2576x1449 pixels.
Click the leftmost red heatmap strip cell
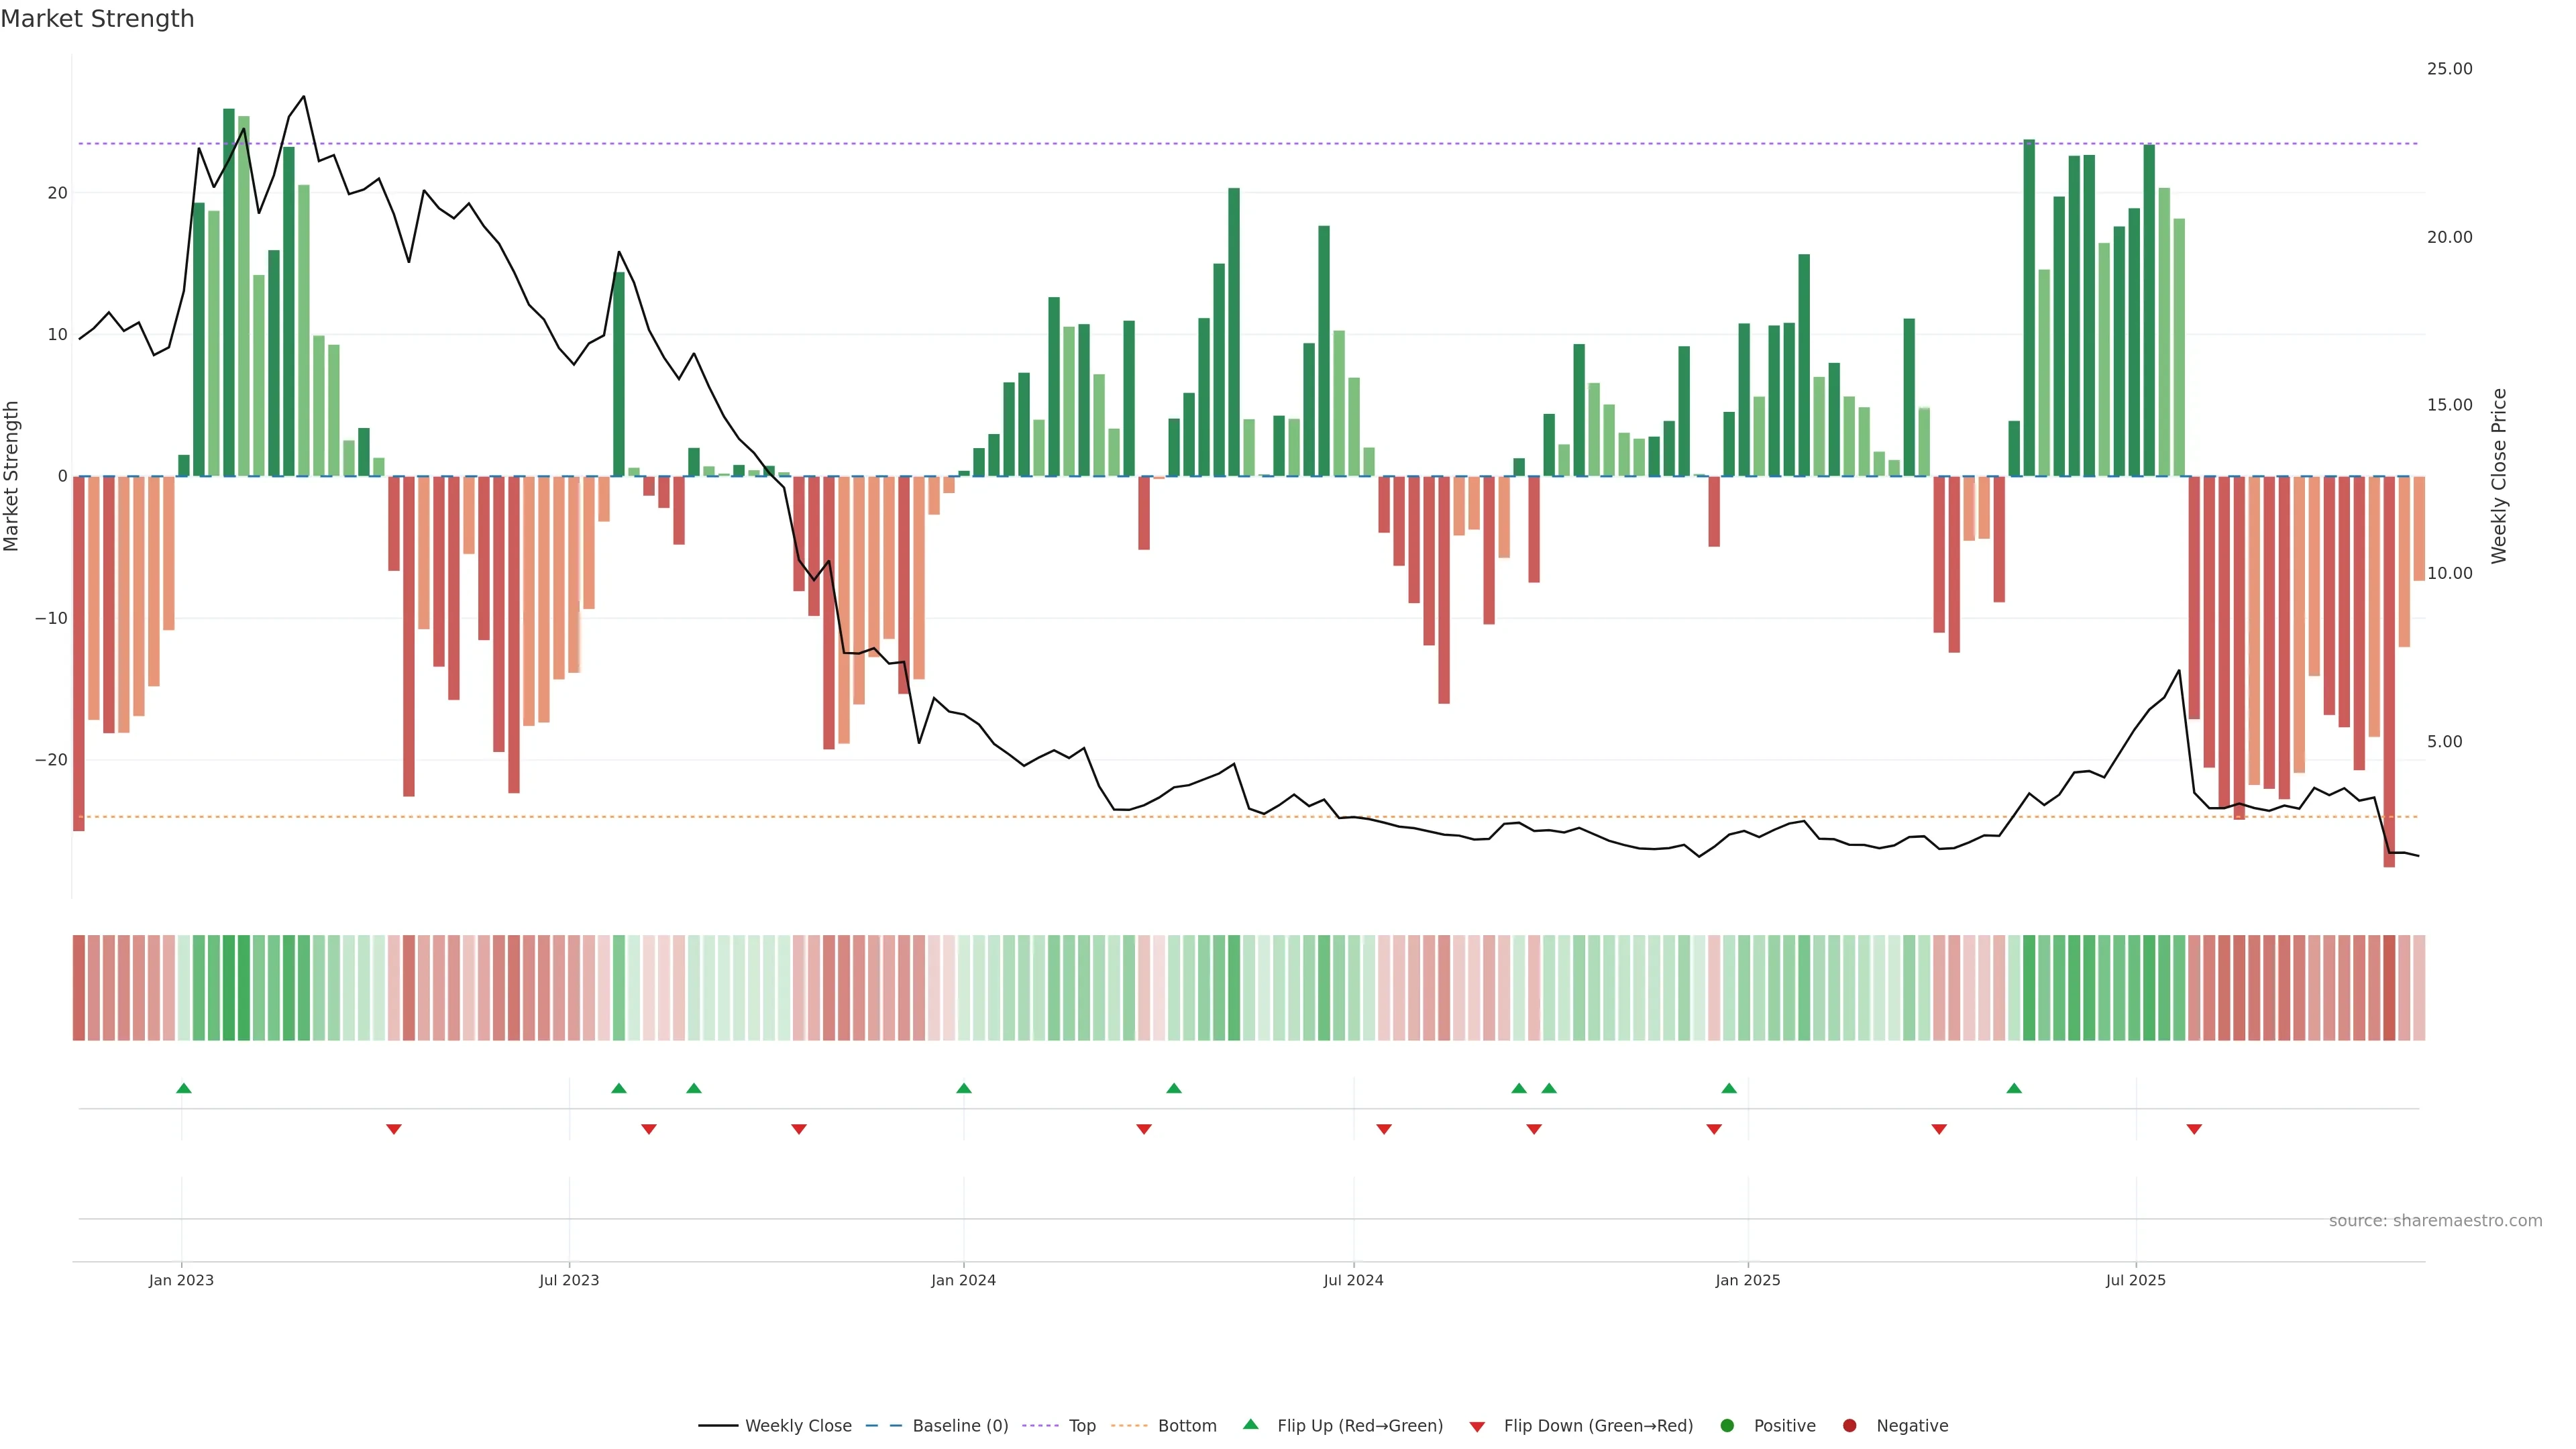[78, 988]
